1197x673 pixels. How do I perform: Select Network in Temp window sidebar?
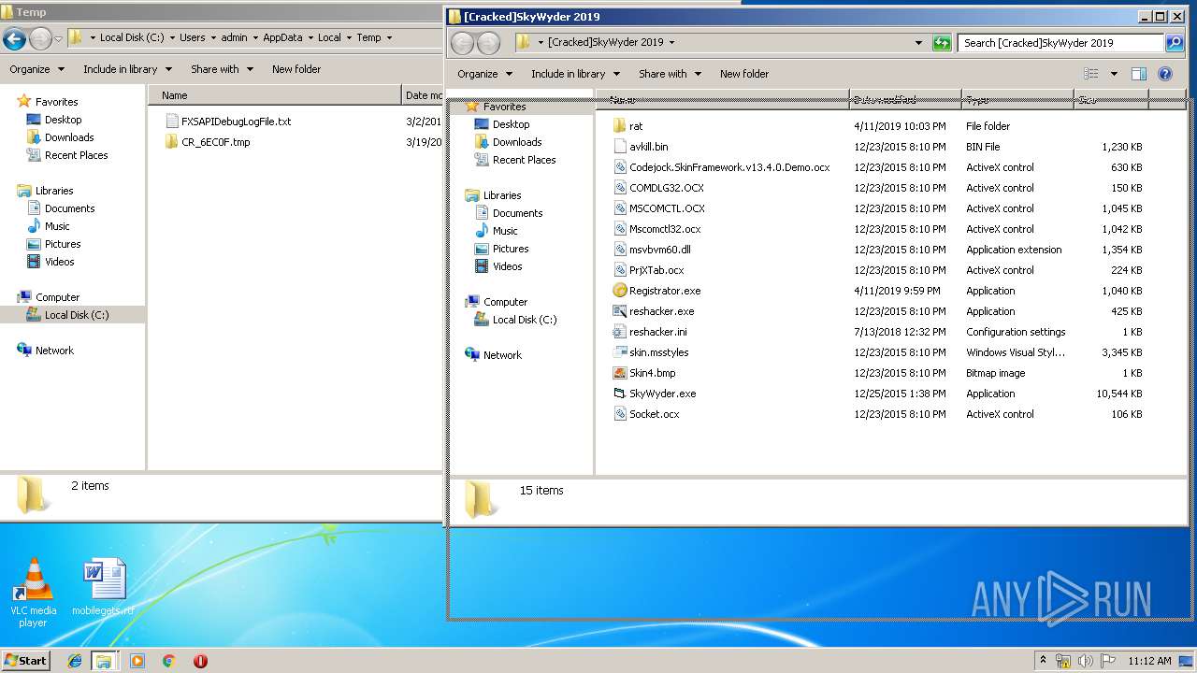coord(55,351)
